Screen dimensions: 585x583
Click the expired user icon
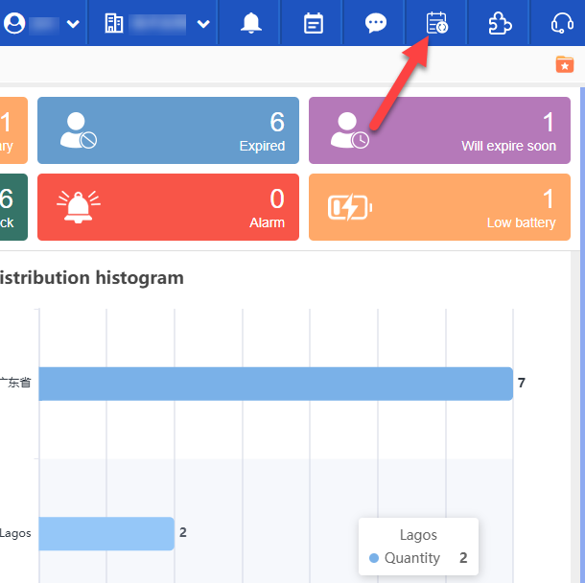[79, 130]
